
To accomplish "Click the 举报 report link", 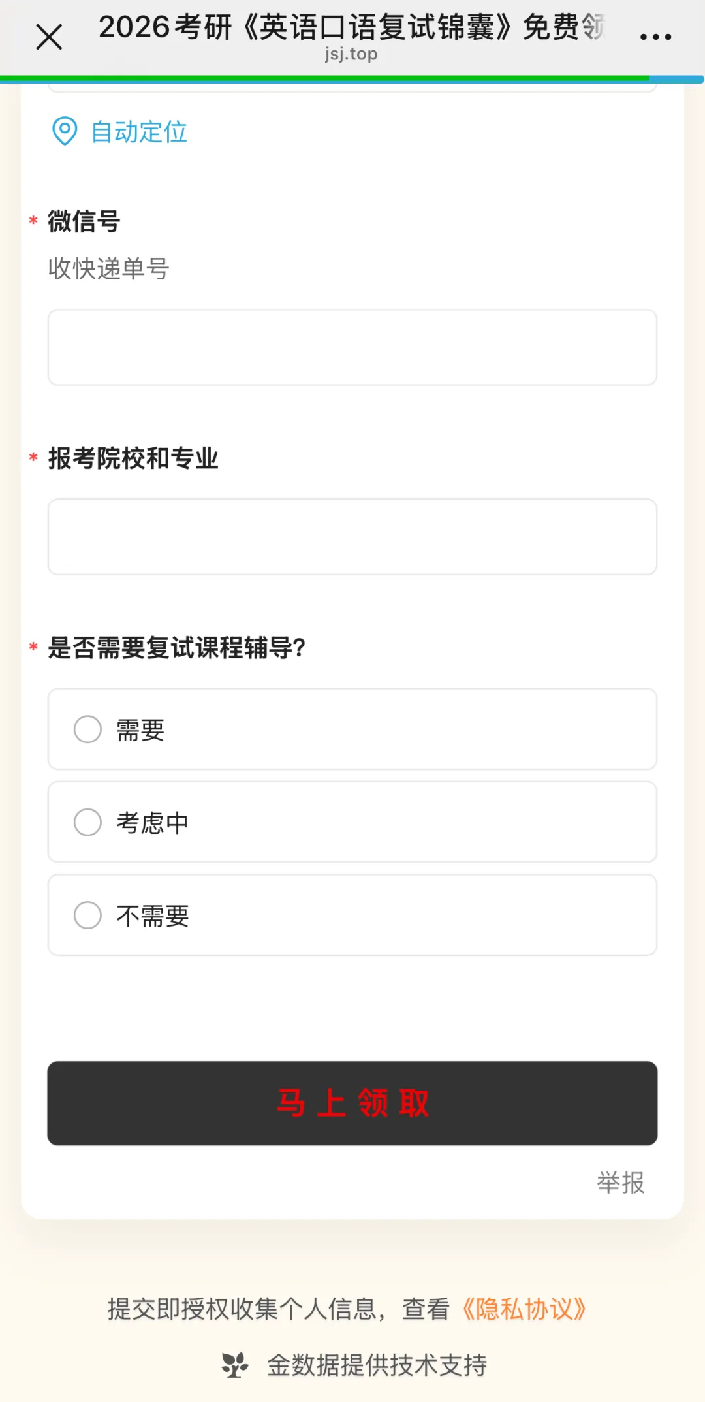I will [x=621, y=1183].
